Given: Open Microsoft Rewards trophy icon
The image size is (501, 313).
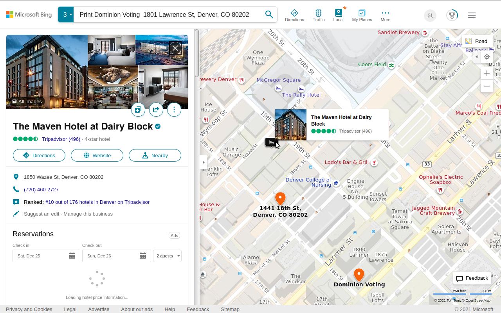Looking at the screenshot, I should click(x=452, y=15).
